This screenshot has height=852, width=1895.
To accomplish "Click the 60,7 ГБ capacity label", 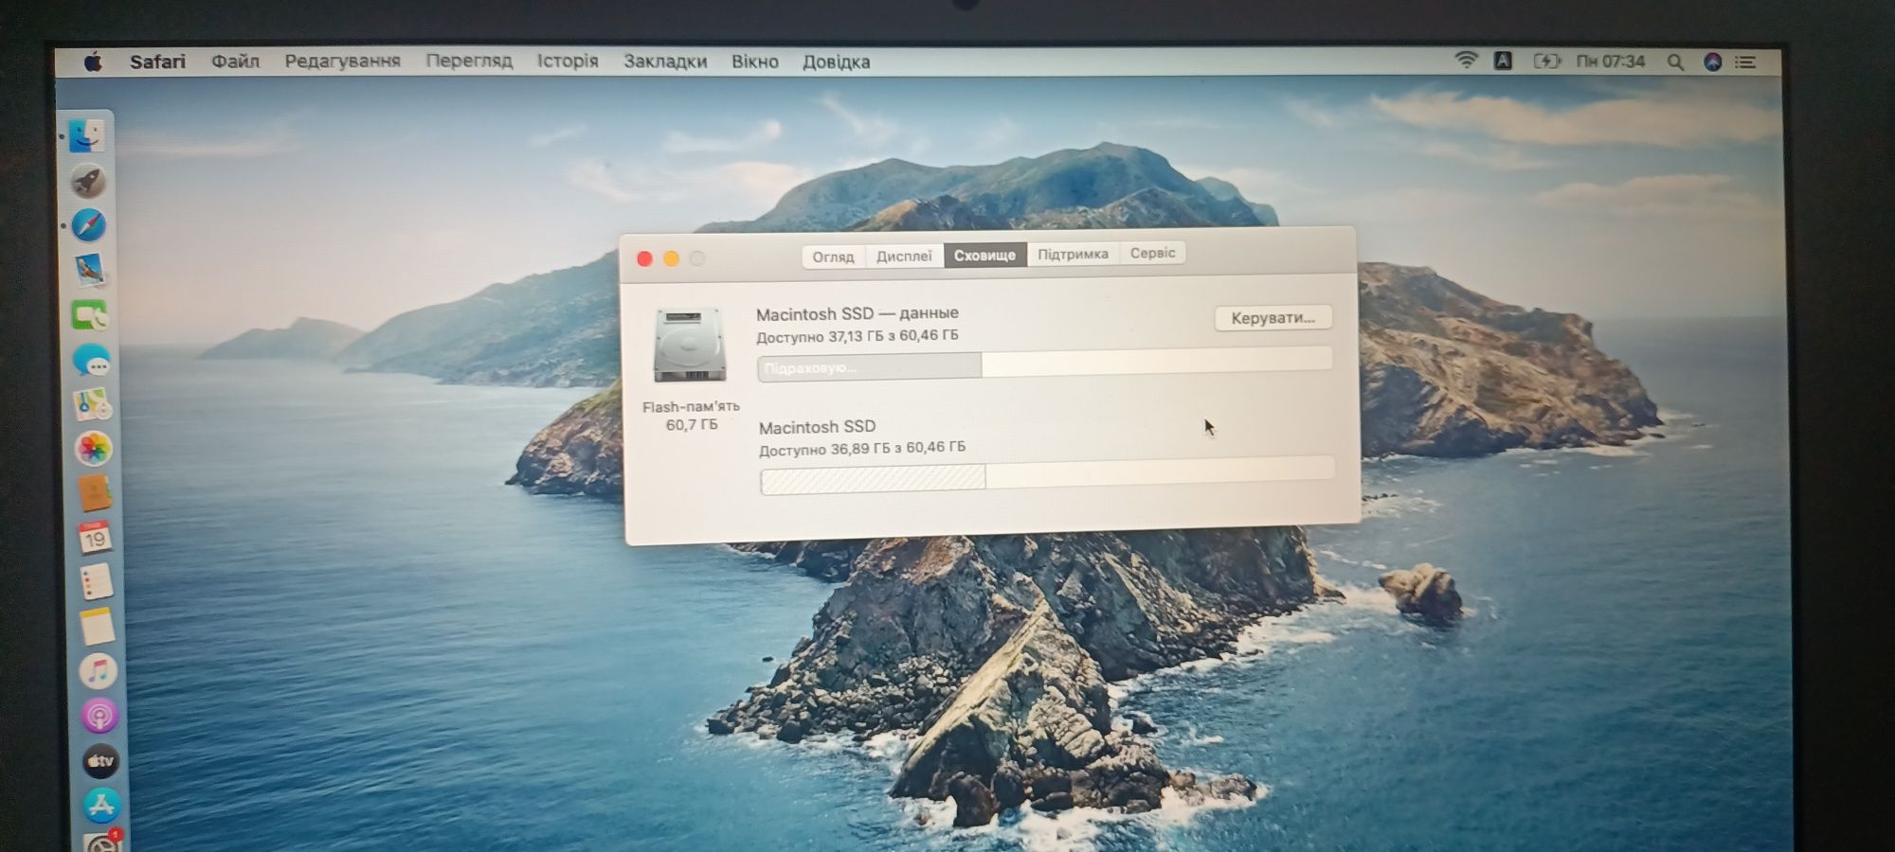I will (x=692, y=425).
